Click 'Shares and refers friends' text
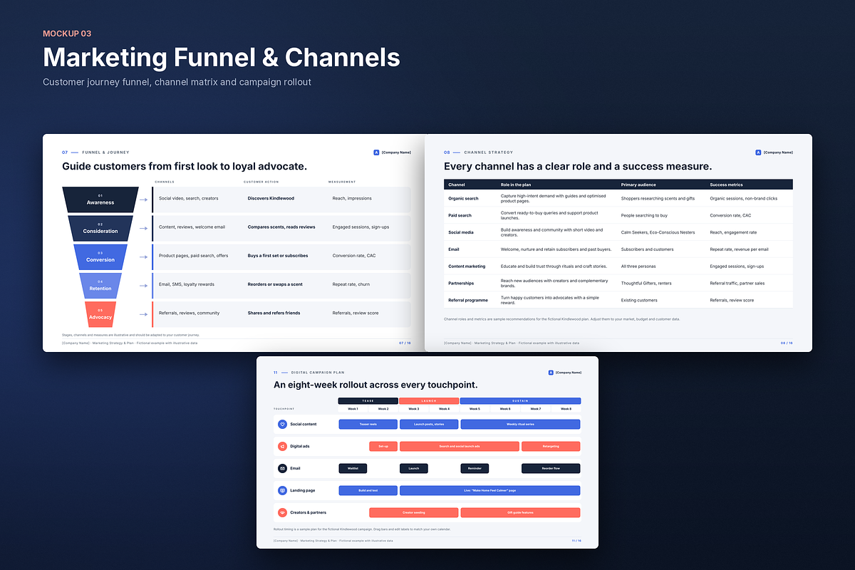 274,313
